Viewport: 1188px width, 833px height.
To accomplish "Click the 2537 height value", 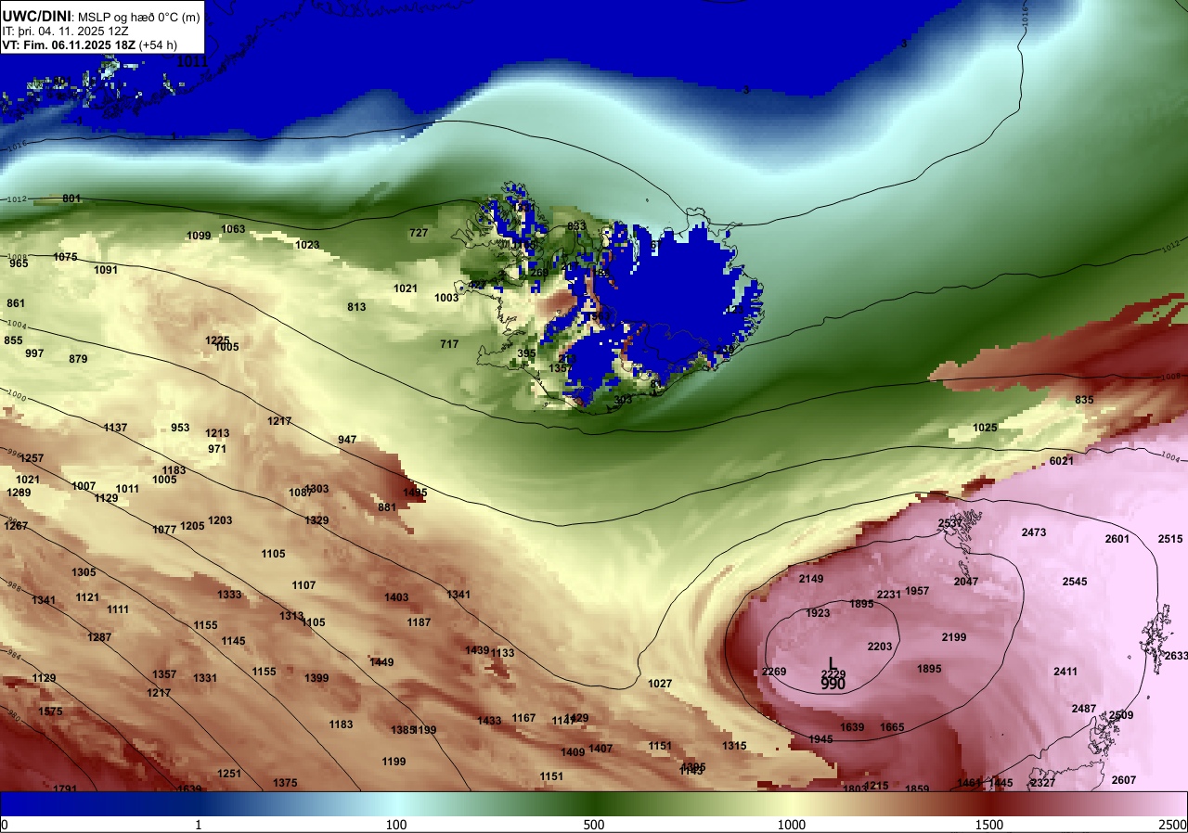I will 950,523.
